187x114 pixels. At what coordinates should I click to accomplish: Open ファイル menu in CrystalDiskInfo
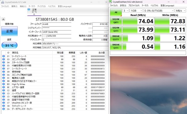click(x=5, y=6)
